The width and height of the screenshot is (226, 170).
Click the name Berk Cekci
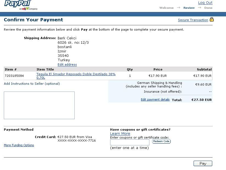67,38
